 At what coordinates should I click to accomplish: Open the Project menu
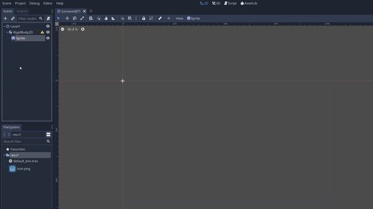click(x=20, y=3)
